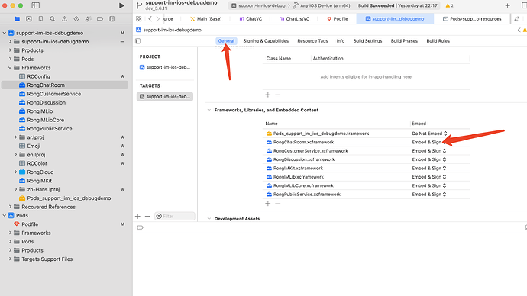
Task: Click the targets Filter field
Action: tap(175, 216)
